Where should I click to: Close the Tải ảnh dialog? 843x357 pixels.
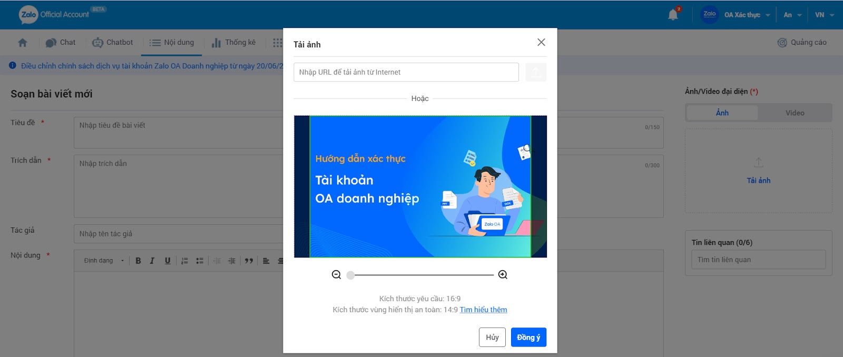[x=541, y=42]
